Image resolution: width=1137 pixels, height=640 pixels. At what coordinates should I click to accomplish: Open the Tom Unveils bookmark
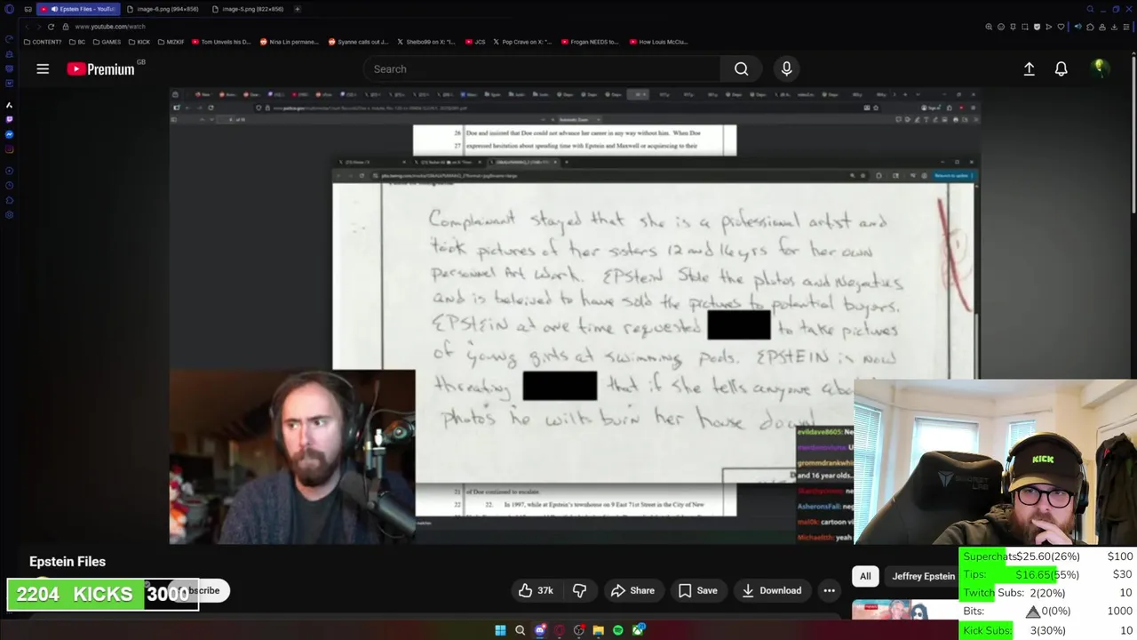[221, 42]
